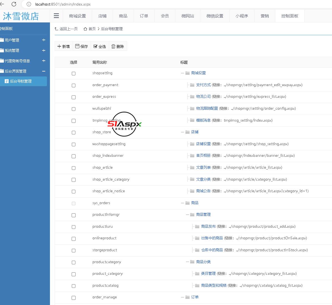Open the 仓库中的商品 title link
The width and height of the screenshot is (332, 305).
click(212, 250)
